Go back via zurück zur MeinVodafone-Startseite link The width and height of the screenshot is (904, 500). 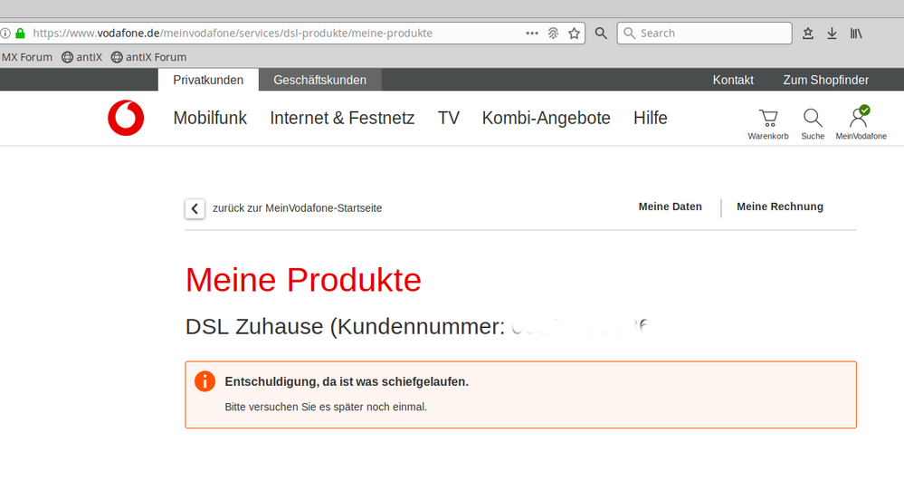point(297,207)
